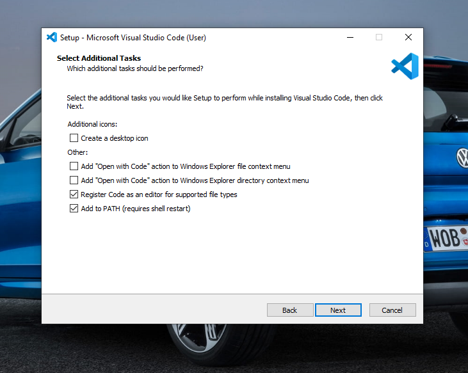Click the grayed-out maximize button
This screenshot has width=468, height=373.
pos(379,38)
